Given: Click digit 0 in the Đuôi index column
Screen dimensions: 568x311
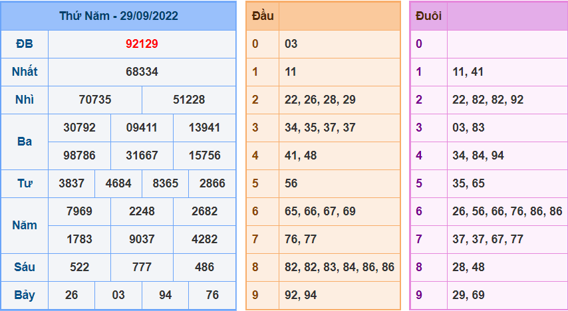Looking at the screenshot, I should tap(419, 44).
